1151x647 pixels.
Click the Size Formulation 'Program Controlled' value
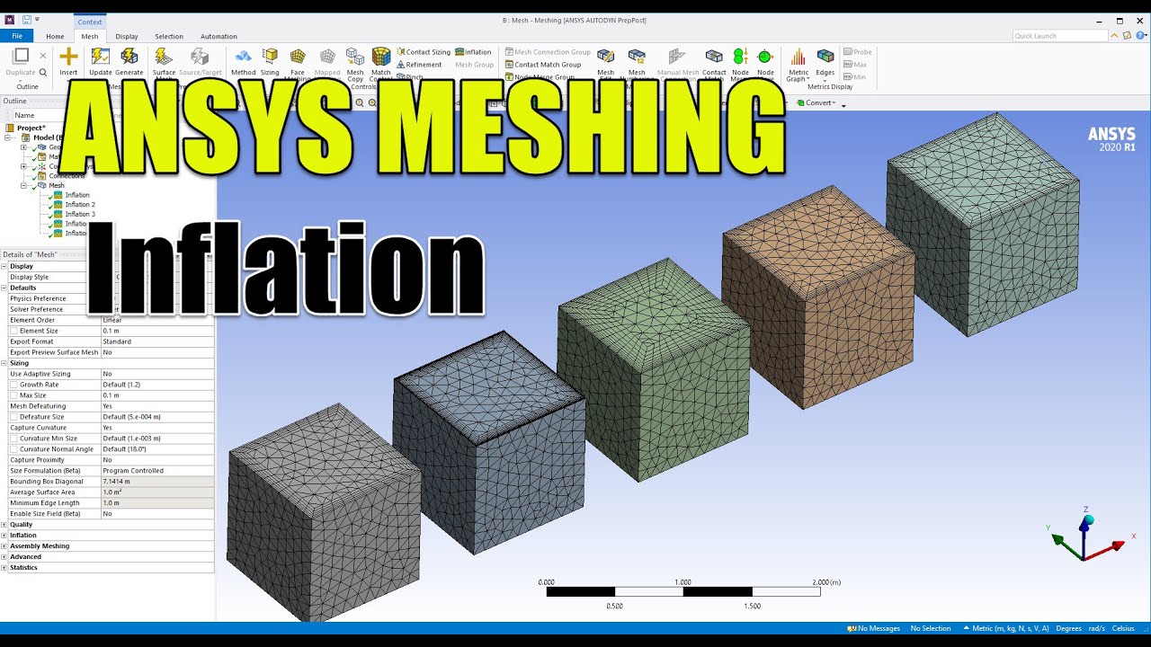pos(157,471)
